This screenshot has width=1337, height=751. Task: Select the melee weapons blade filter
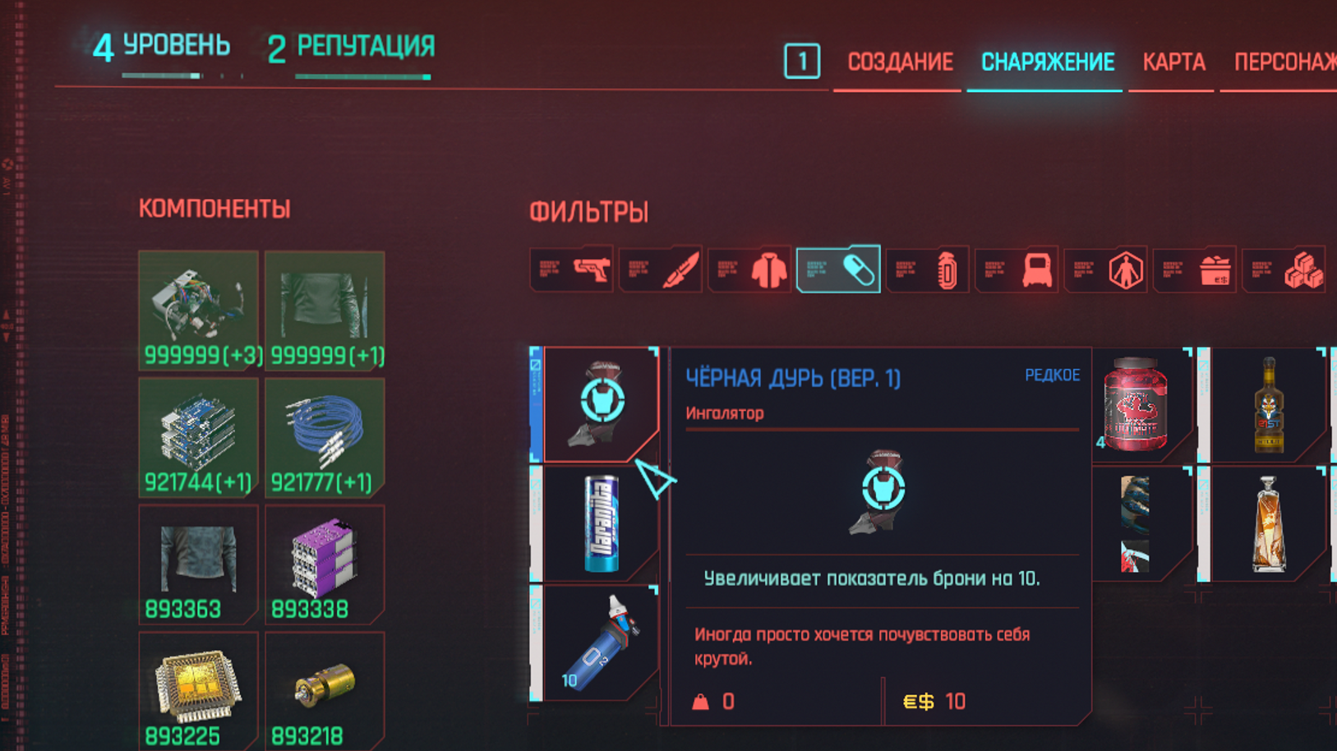click(x=660, y=269)
